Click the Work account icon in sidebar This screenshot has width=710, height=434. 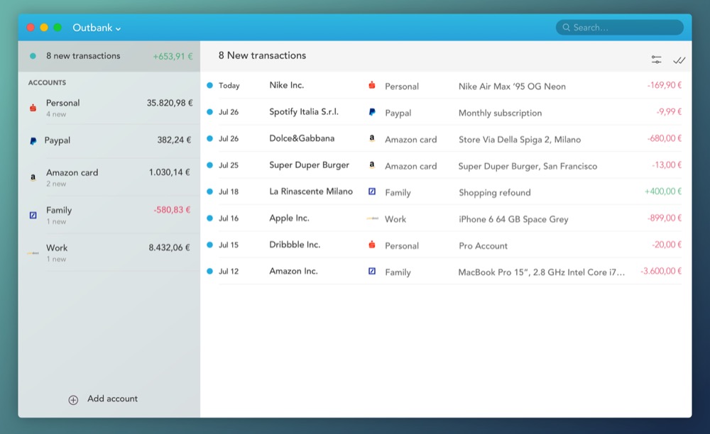point(33,253)
